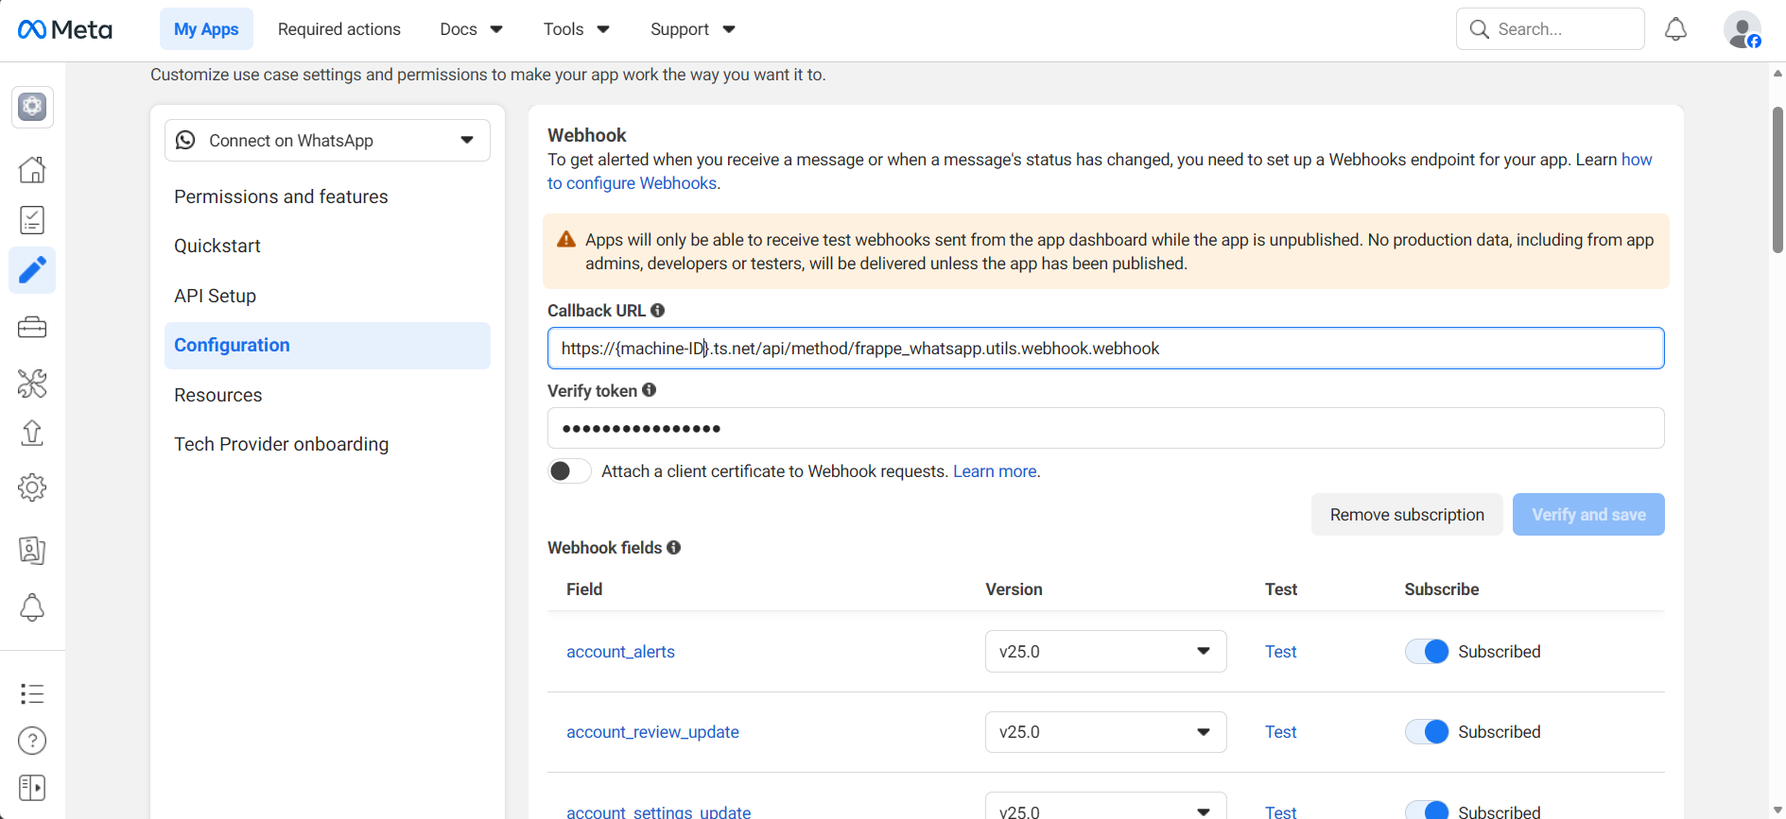Image resolution: width=1786 pixels, height=819 pixels.
Task: Click the Remove subscription button
Action: 1407,515
